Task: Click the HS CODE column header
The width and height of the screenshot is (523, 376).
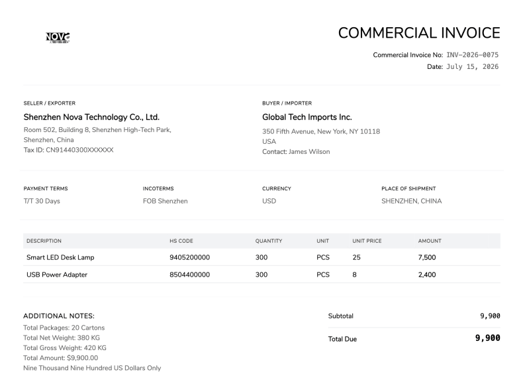Action: 181,241
